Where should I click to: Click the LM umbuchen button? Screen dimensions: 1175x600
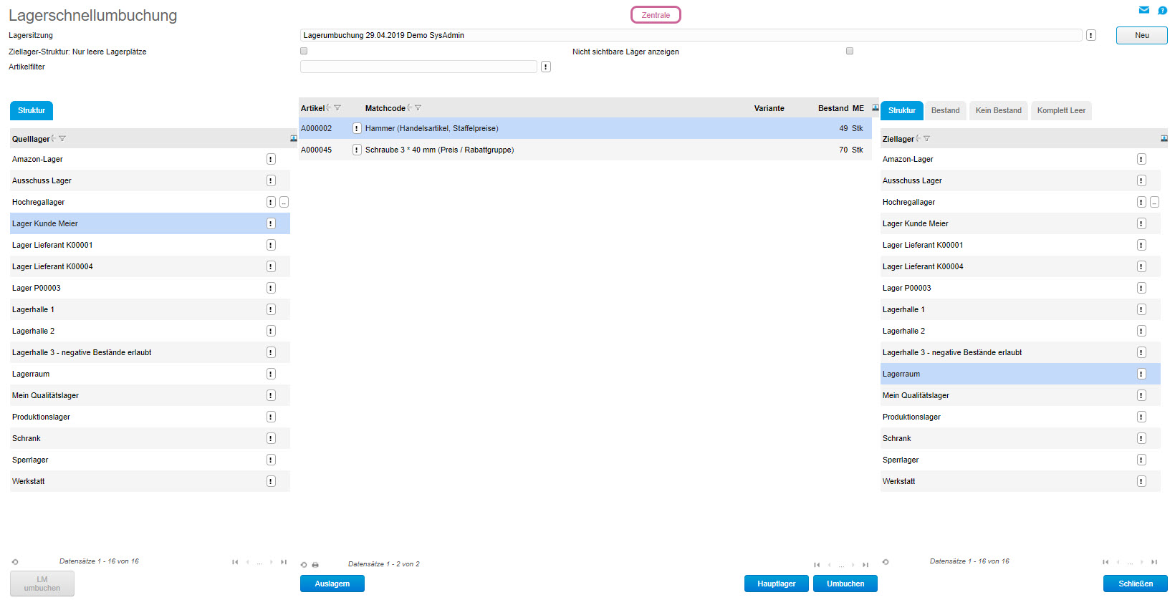pos(42,584)
